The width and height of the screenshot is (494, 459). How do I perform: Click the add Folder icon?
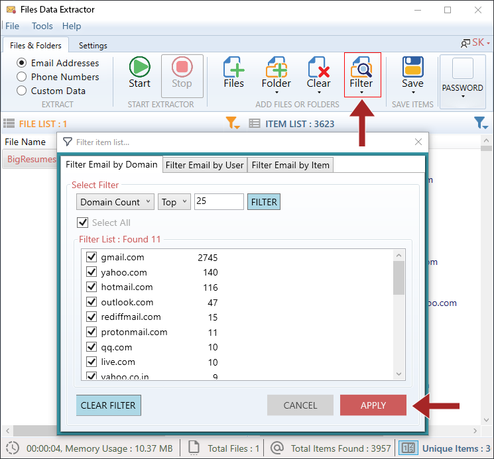(277, 67)
